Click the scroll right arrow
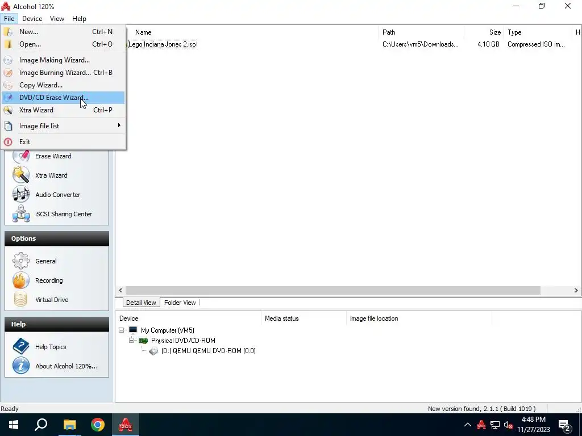This screenshot has height=436, width=582. [576, 290]
